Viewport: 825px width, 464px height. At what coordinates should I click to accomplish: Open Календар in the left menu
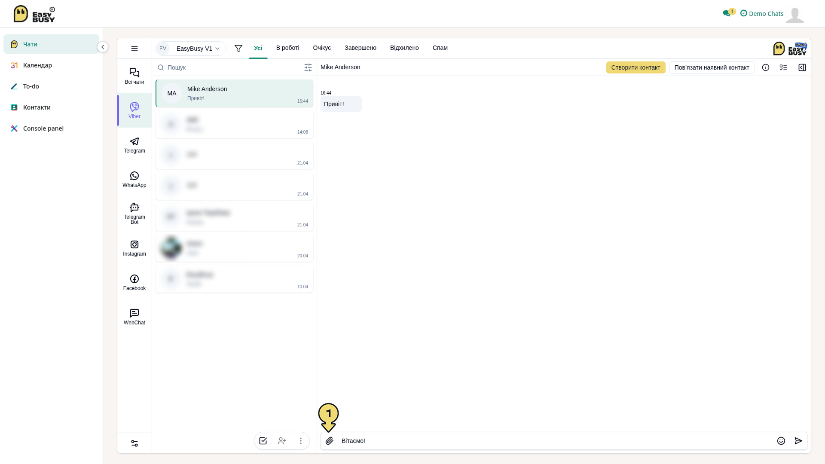pyautogui.click(x=51, y=65)
